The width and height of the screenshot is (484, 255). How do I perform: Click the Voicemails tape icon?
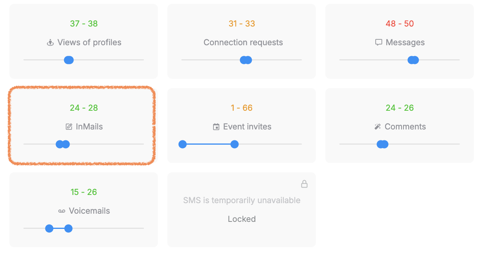[x=61, y=211]
